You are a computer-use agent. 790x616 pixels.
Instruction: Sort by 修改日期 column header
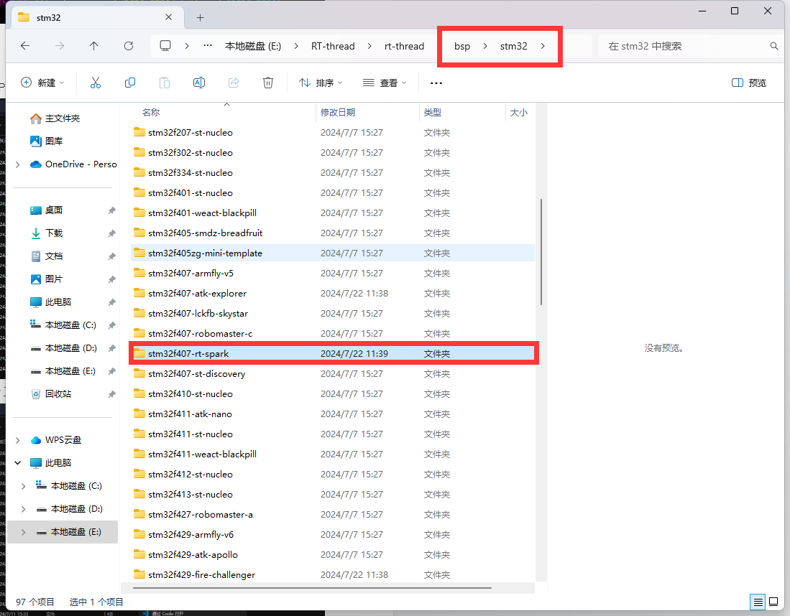338,112
